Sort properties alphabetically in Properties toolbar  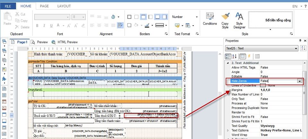(x=234, y=56)
